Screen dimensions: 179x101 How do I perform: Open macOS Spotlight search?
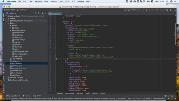click(x=167, y=1)
